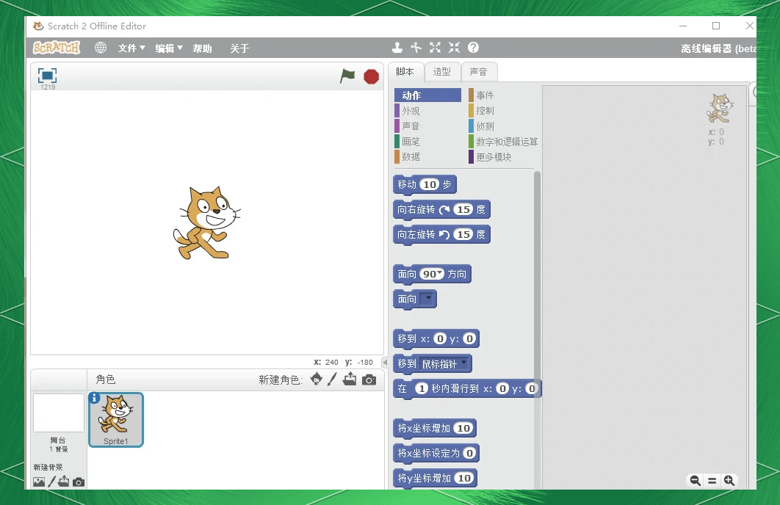Reset scripts area zoom
Screen dimensions: 780x505
[x=712, y=481]
